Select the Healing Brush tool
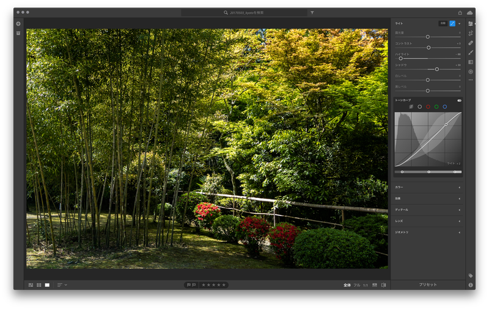Screen dimensions: 489x309 [471, 43]
